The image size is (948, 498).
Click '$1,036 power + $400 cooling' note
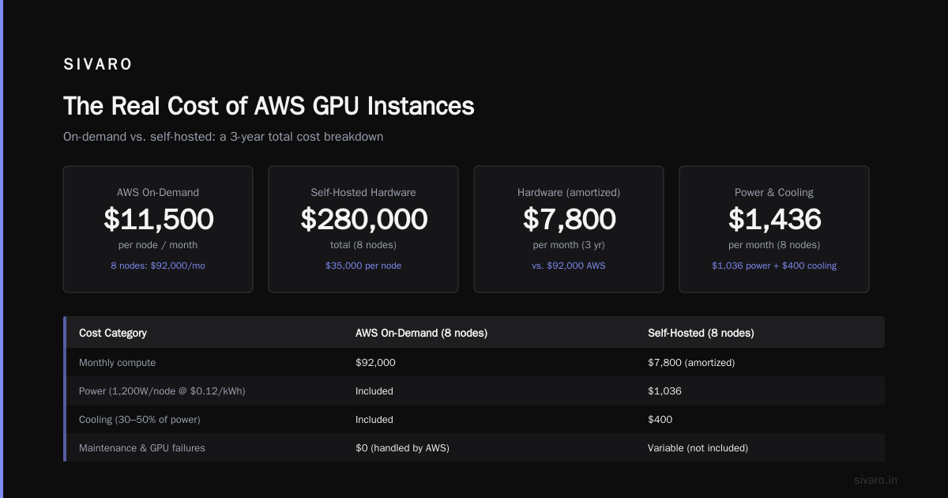[774, 266]
